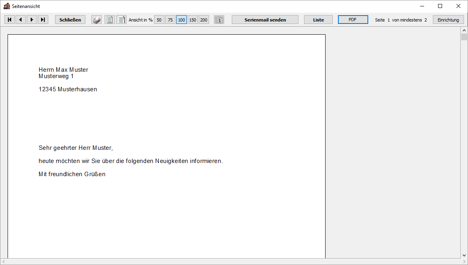Switch view to 150 percent

[x=193, y=20]
